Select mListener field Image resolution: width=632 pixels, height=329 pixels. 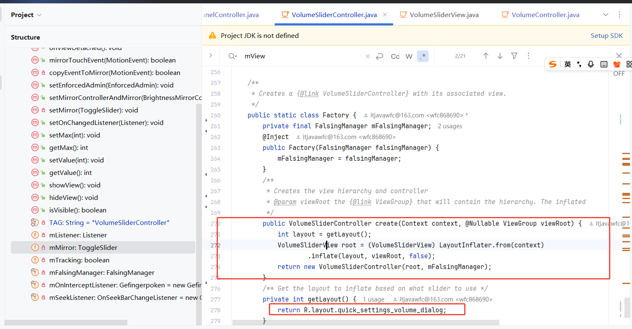tap(78, 235)
